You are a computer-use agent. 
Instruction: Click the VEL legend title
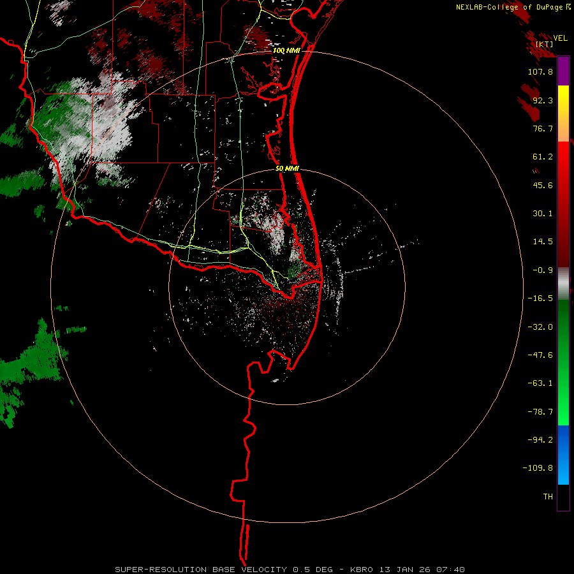(560, 38)
